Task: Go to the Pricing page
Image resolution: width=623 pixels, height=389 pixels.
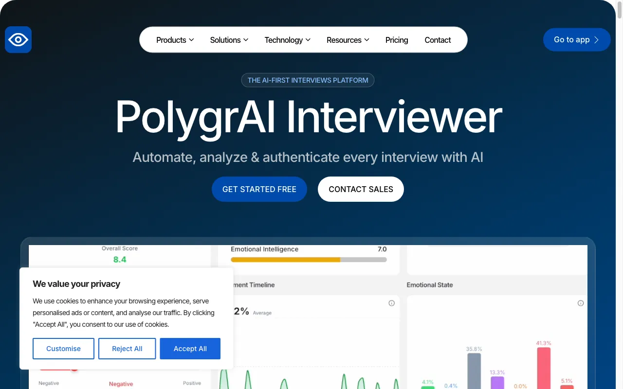Action: tap(397, 40)
